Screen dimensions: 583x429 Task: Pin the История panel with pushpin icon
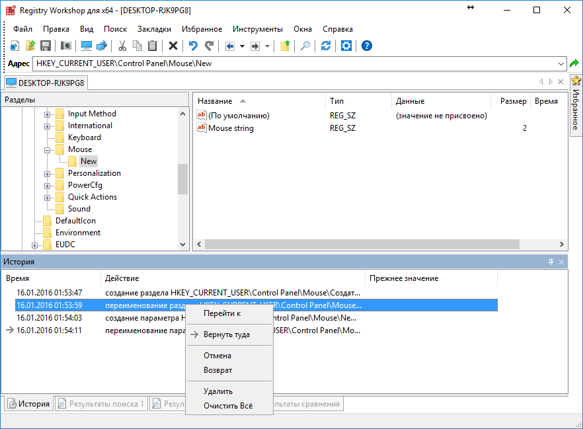(551, 262)
